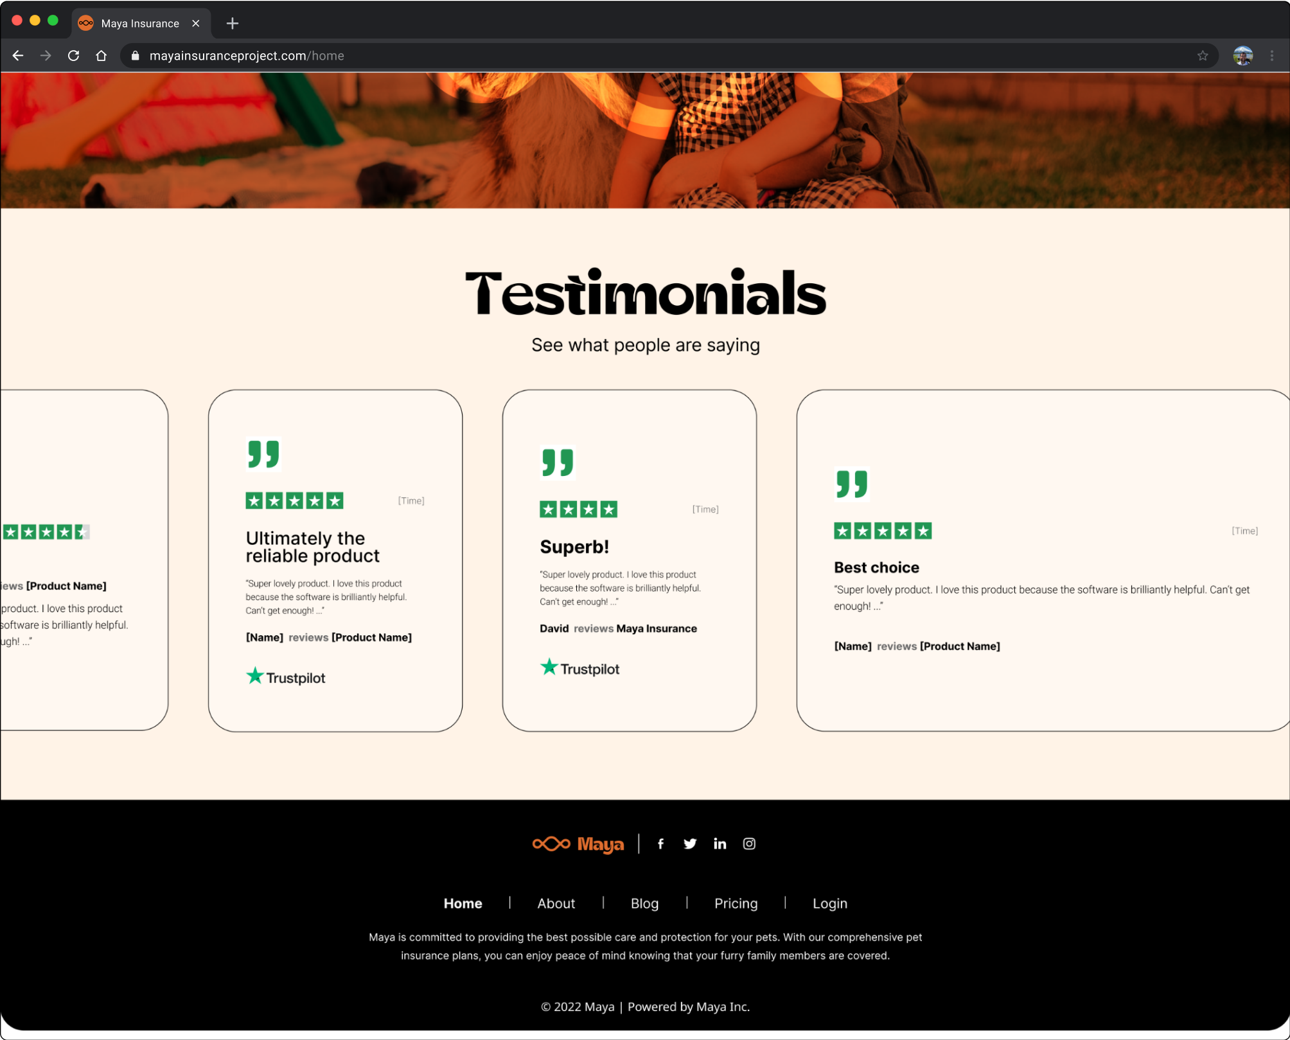Click the browser forward arrow

(46, 56)
